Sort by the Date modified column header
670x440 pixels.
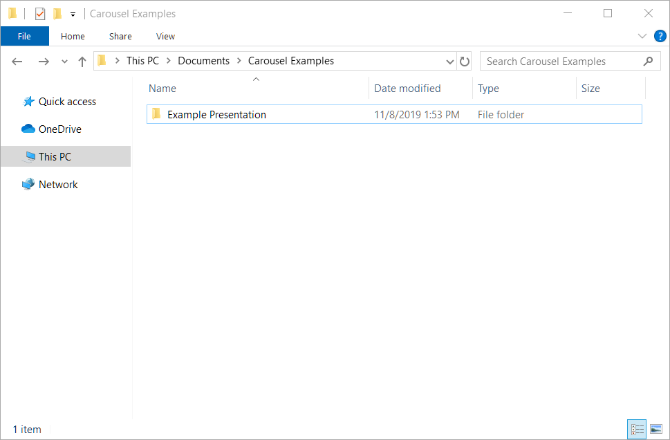pos(407,88)
